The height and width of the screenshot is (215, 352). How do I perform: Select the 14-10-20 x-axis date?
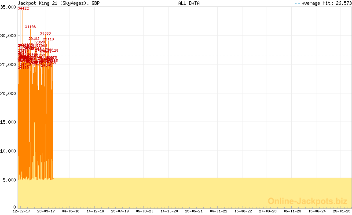tap(169, 211)
